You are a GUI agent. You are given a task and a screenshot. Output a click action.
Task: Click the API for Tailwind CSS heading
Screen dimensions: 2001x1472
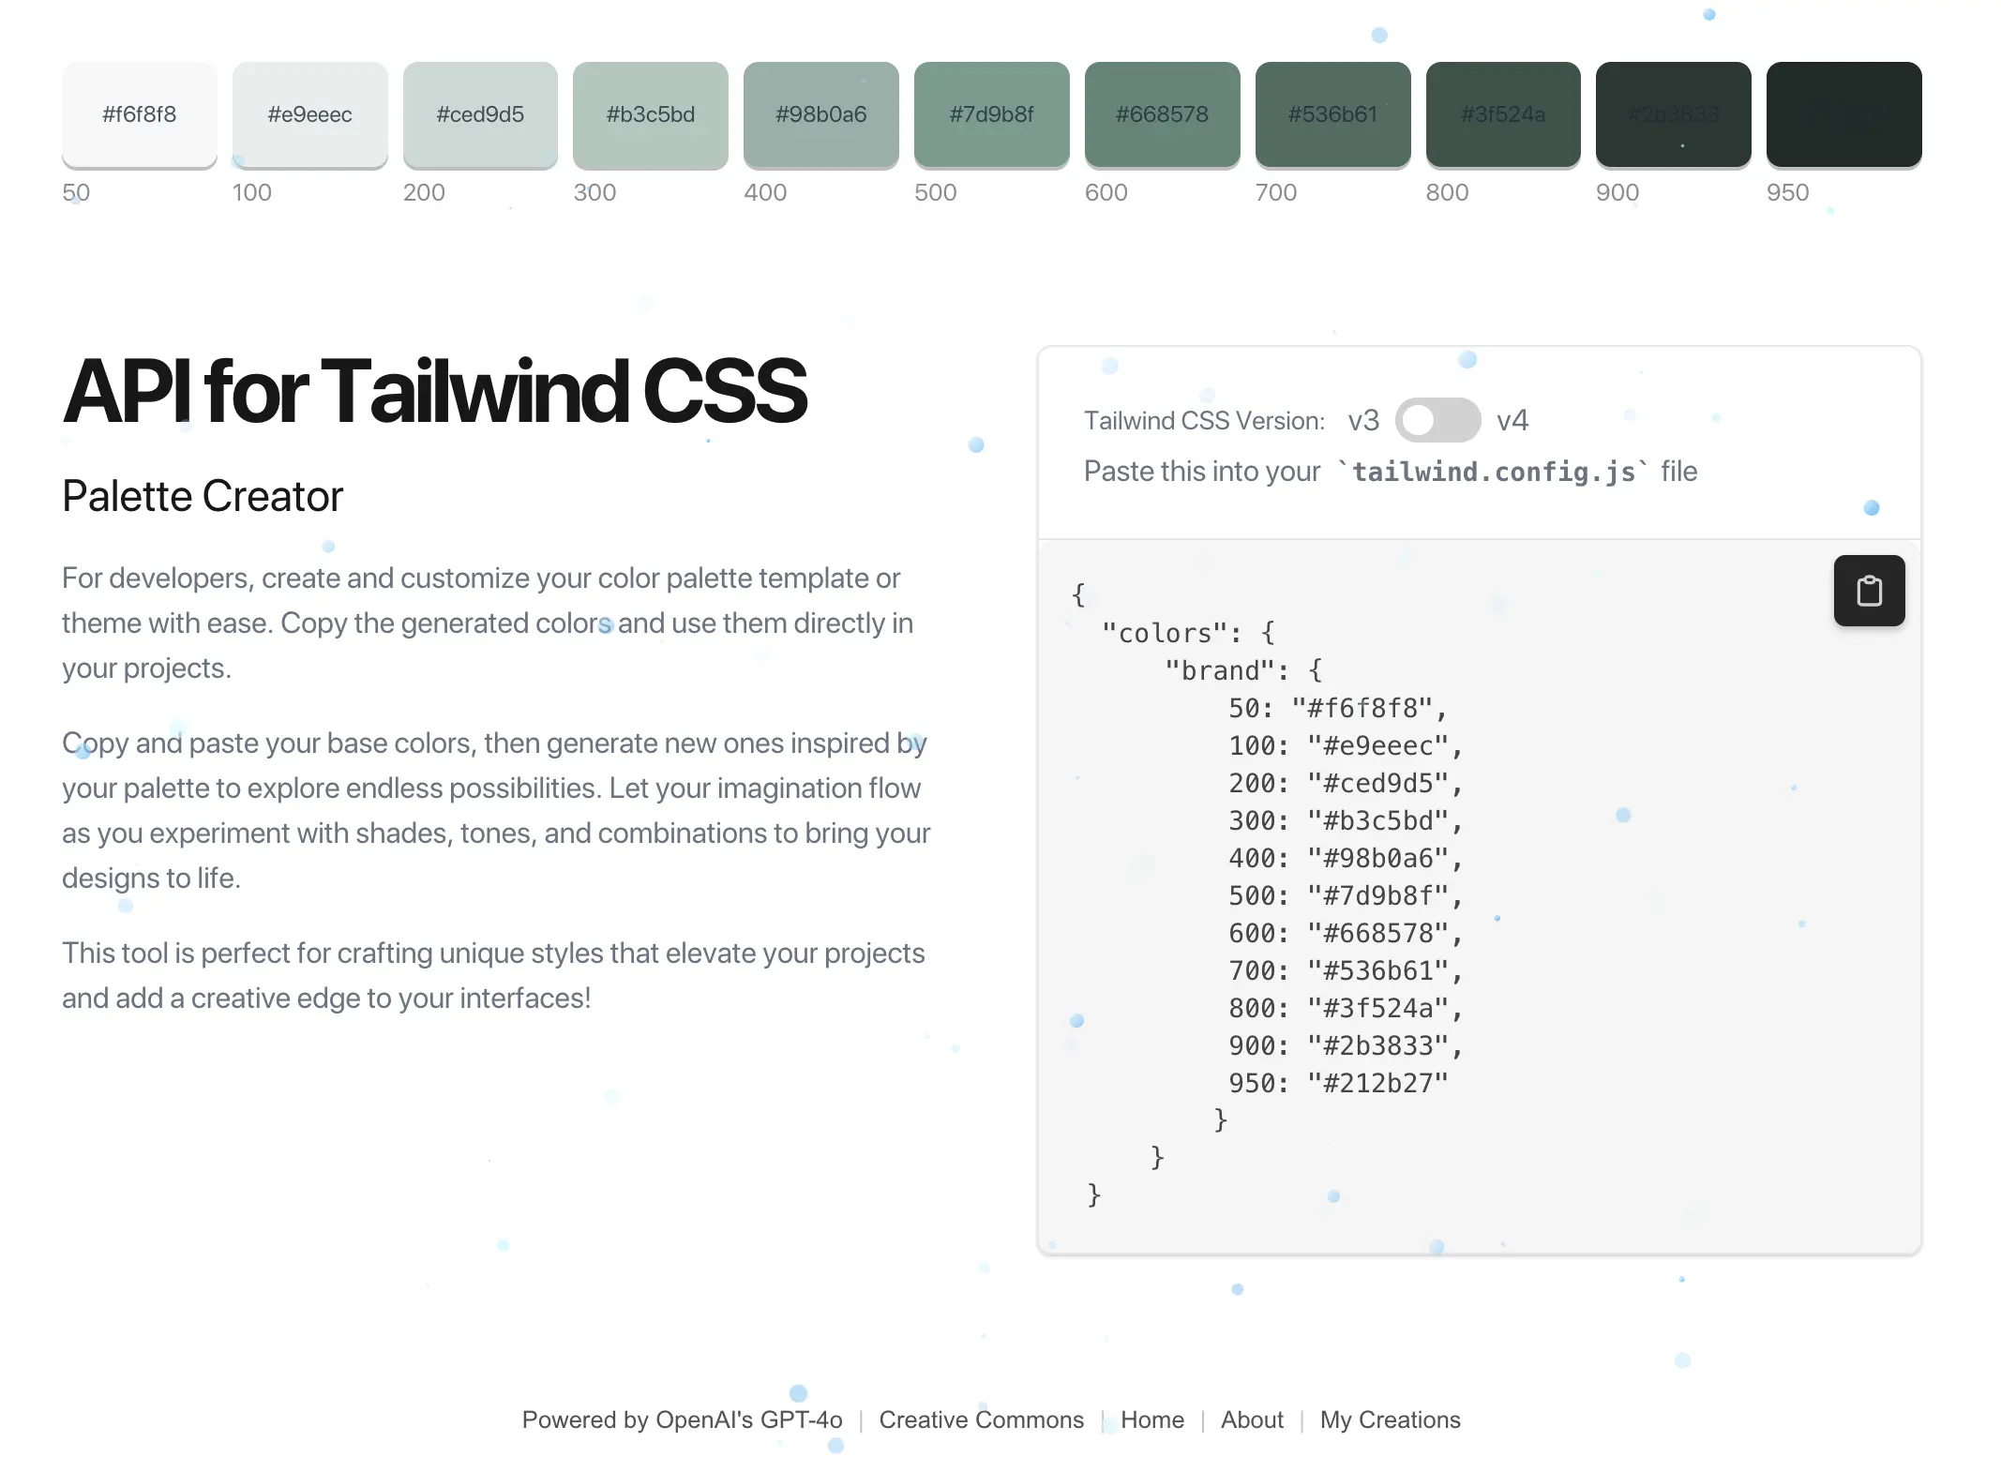(x=435, y=392)
